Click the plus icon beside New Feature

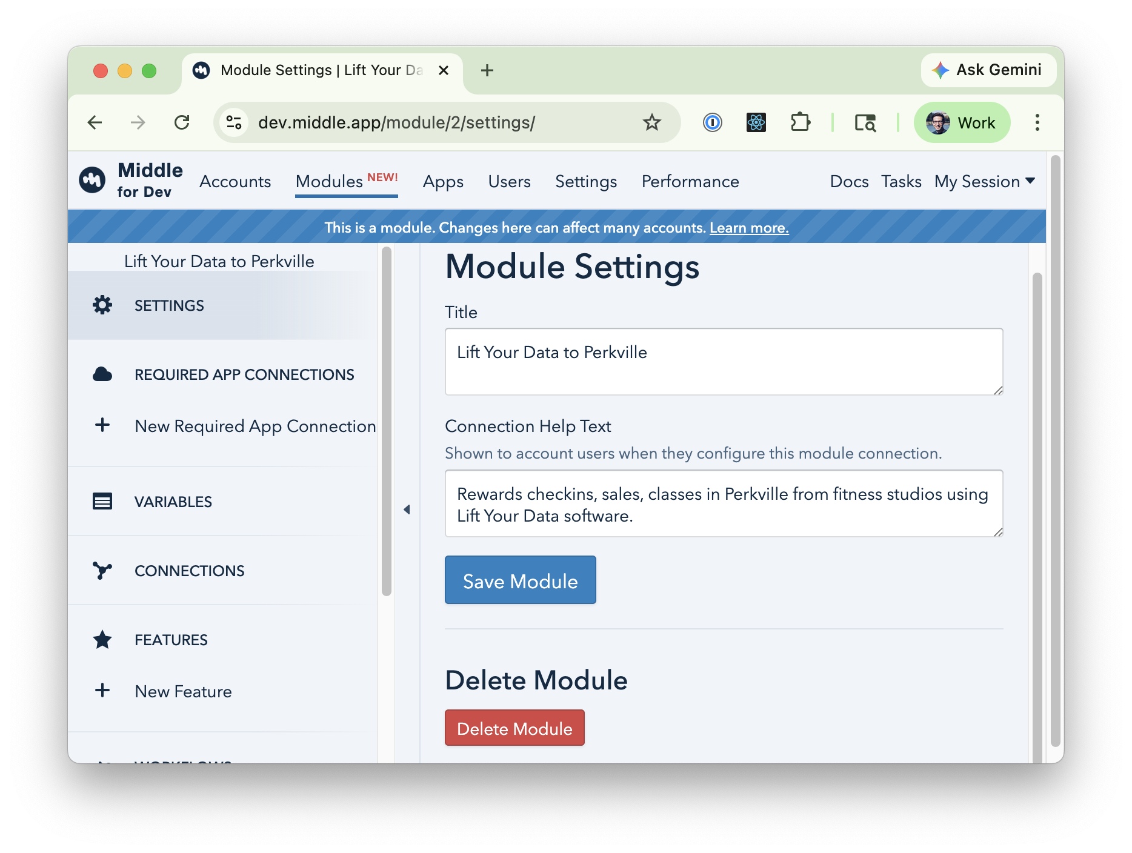click(102, 691)
